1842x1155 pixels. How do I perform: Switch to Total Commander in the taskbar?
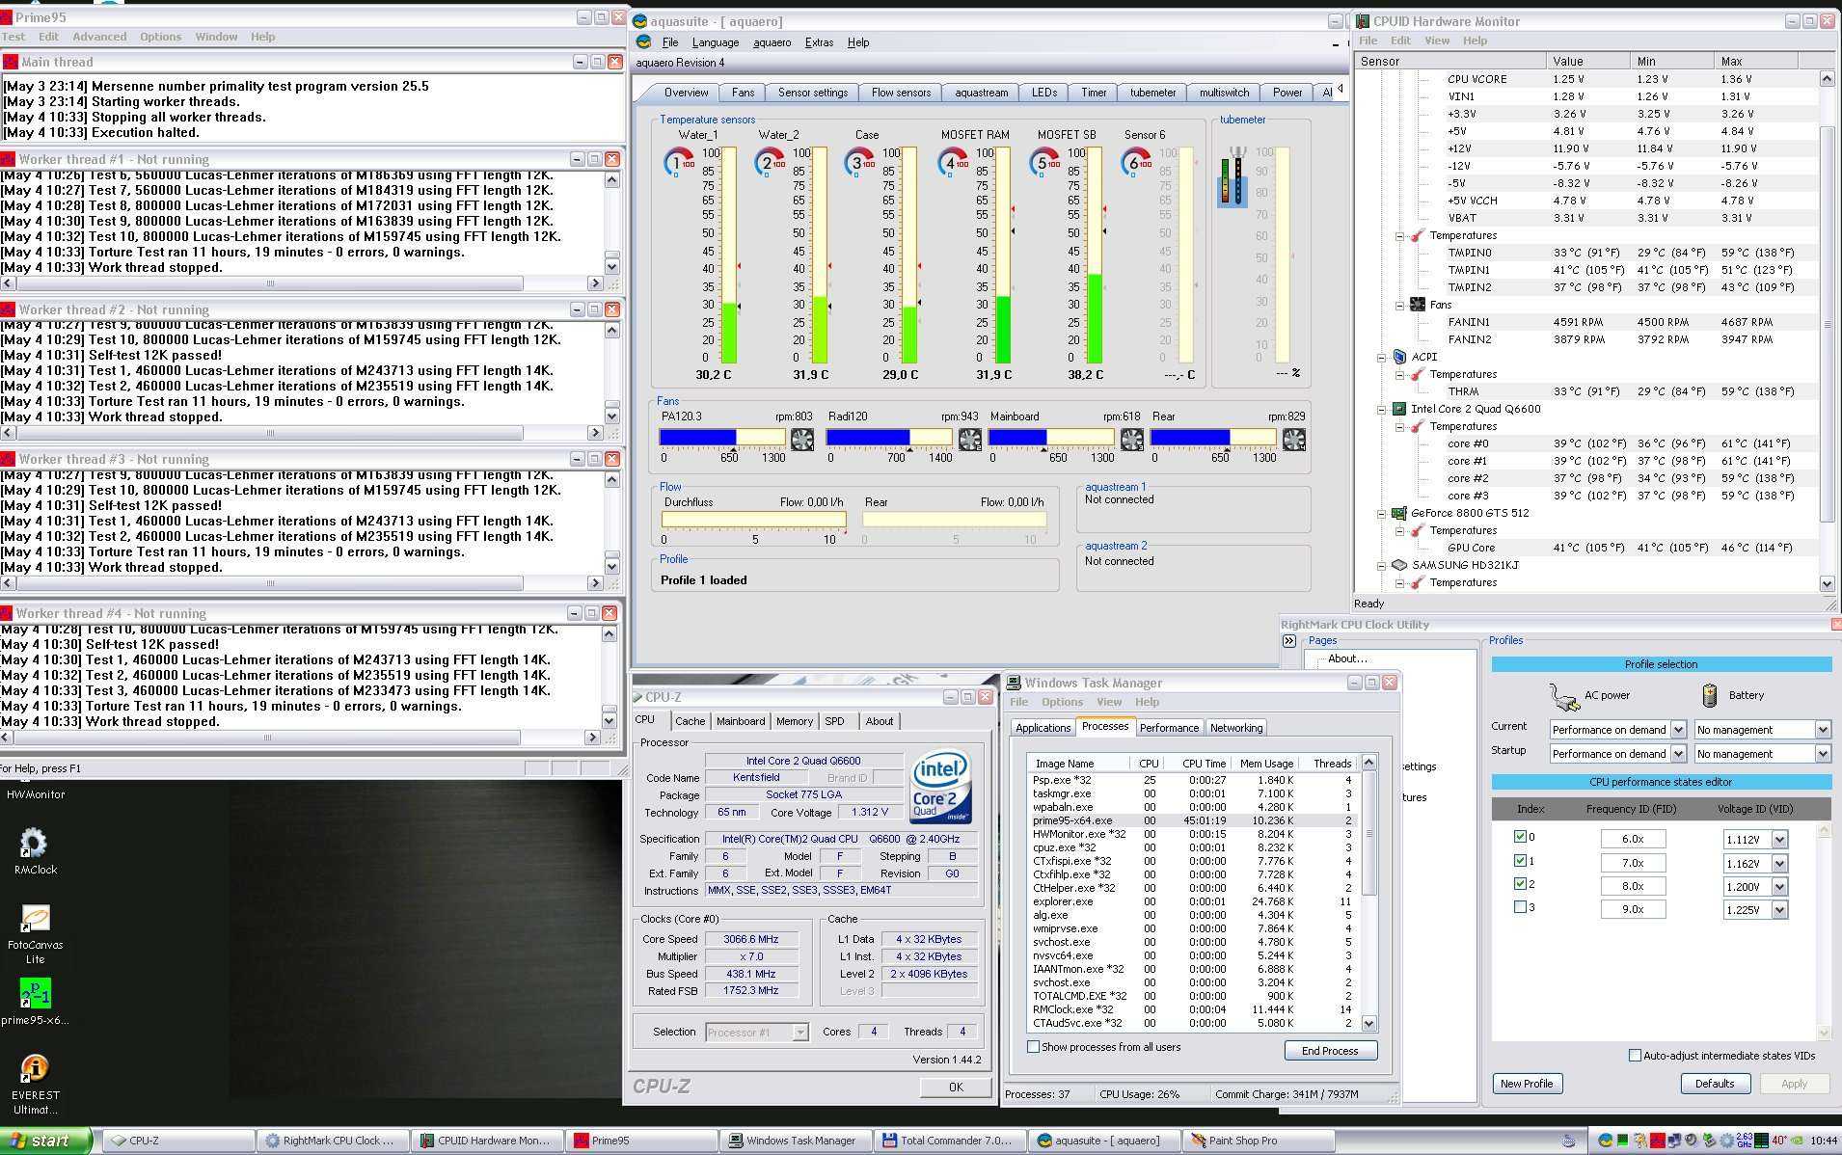pyautogui.click(x=949, y=1141)
